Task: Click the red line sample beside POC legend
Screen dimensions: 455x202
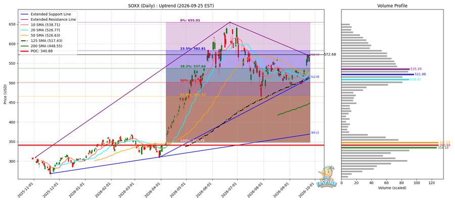Action: coord(24,51)
